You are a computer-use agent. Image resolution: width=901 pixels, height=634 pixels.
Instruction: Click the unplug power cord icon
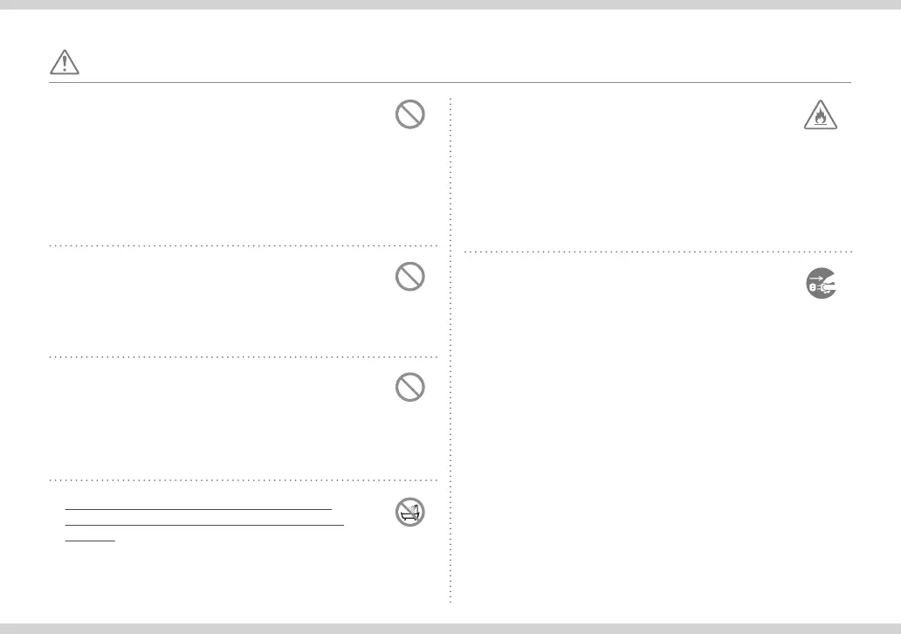click(x=822, y=283)
